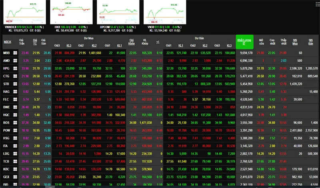The height and width of the screenshot is (188, 320).
Task: Click the Giá Trần column header
Action: pos(22,42)
